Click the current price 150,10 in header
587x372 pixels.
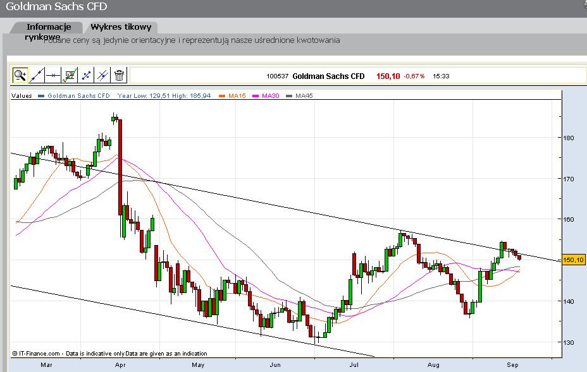point(388,76)
